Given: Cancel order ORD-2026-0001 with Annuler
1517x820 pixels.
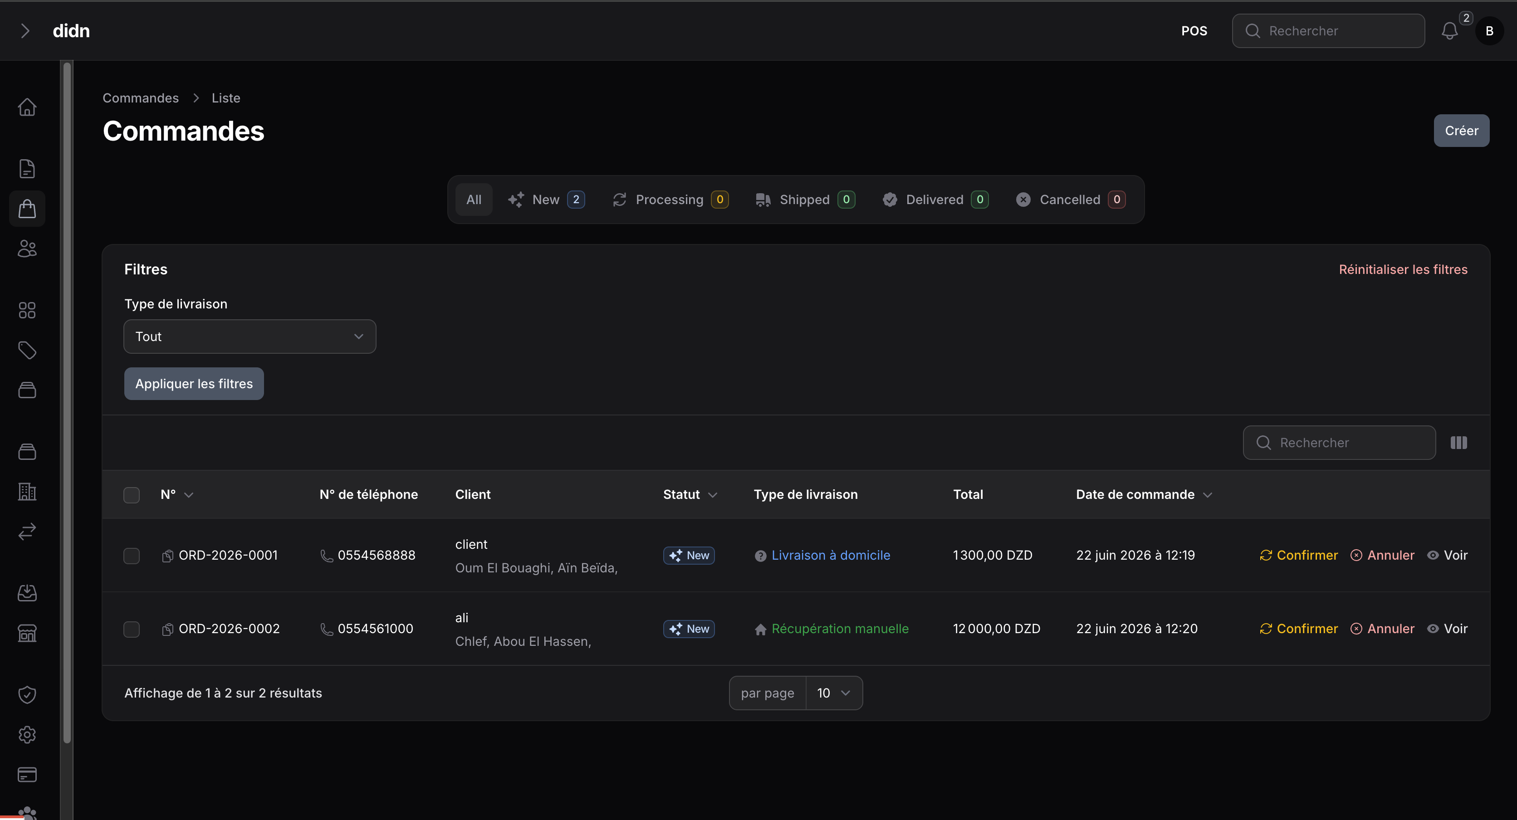Looking at the screenshot, I should click(x=1382, y=556).
